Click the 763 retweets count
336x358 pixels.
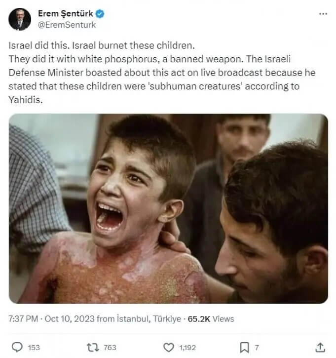pos(110,348)
